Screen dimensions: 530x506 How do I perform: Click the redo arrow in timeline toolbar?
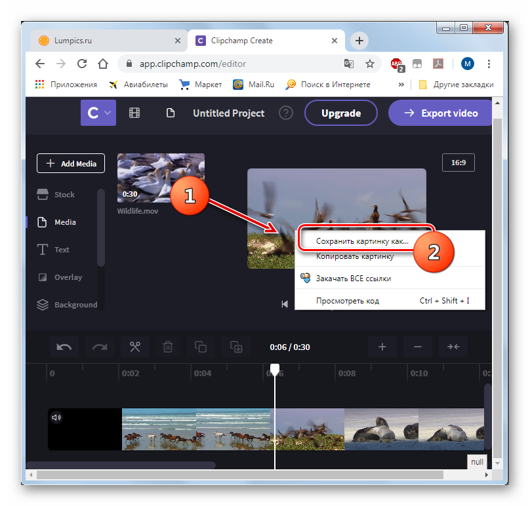click(x=100, y=347)
